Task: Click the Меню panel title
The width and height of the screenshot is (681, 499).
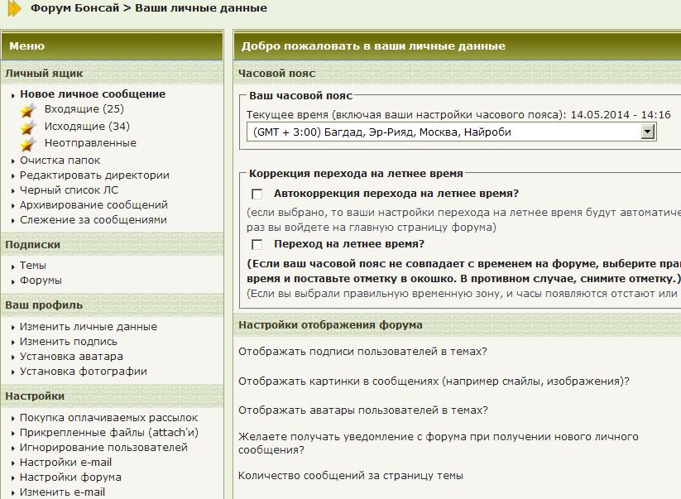Action: click(27, 46)
